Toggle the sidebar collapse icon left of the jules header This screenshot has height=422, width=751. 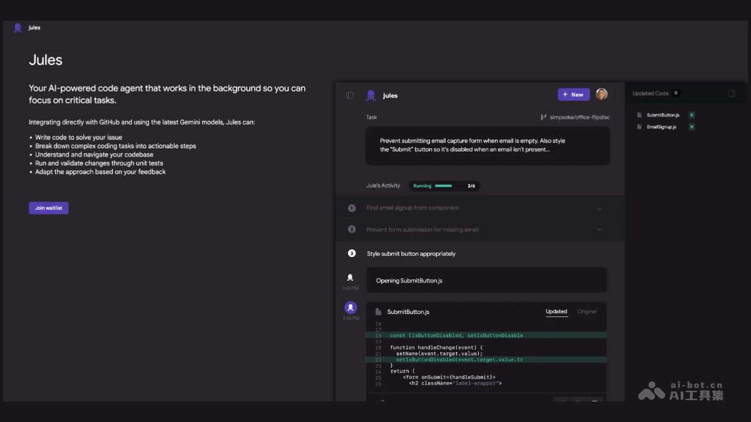point(349,95)
